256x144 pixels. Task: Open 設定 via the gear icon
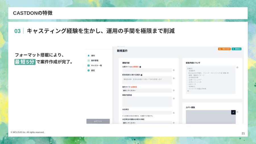88,70
